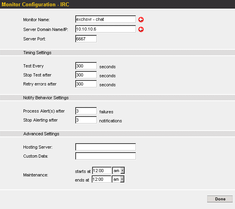Focus the empty Custom Data field
This screenshot has width=235, height=209.
pyautogui.click(x=105, y=156)
